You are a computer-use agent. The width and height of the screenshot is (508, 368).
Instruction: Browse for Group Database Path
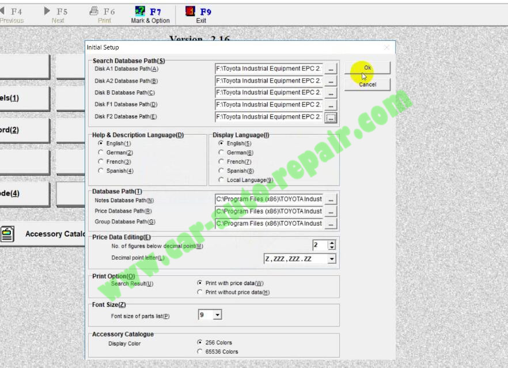click(331, 223)
